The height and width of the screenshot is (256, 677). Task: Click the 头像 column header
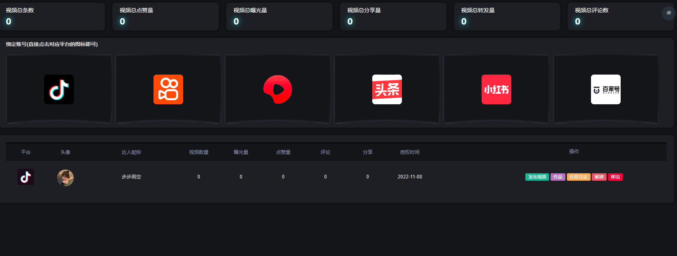pos(65,152)
